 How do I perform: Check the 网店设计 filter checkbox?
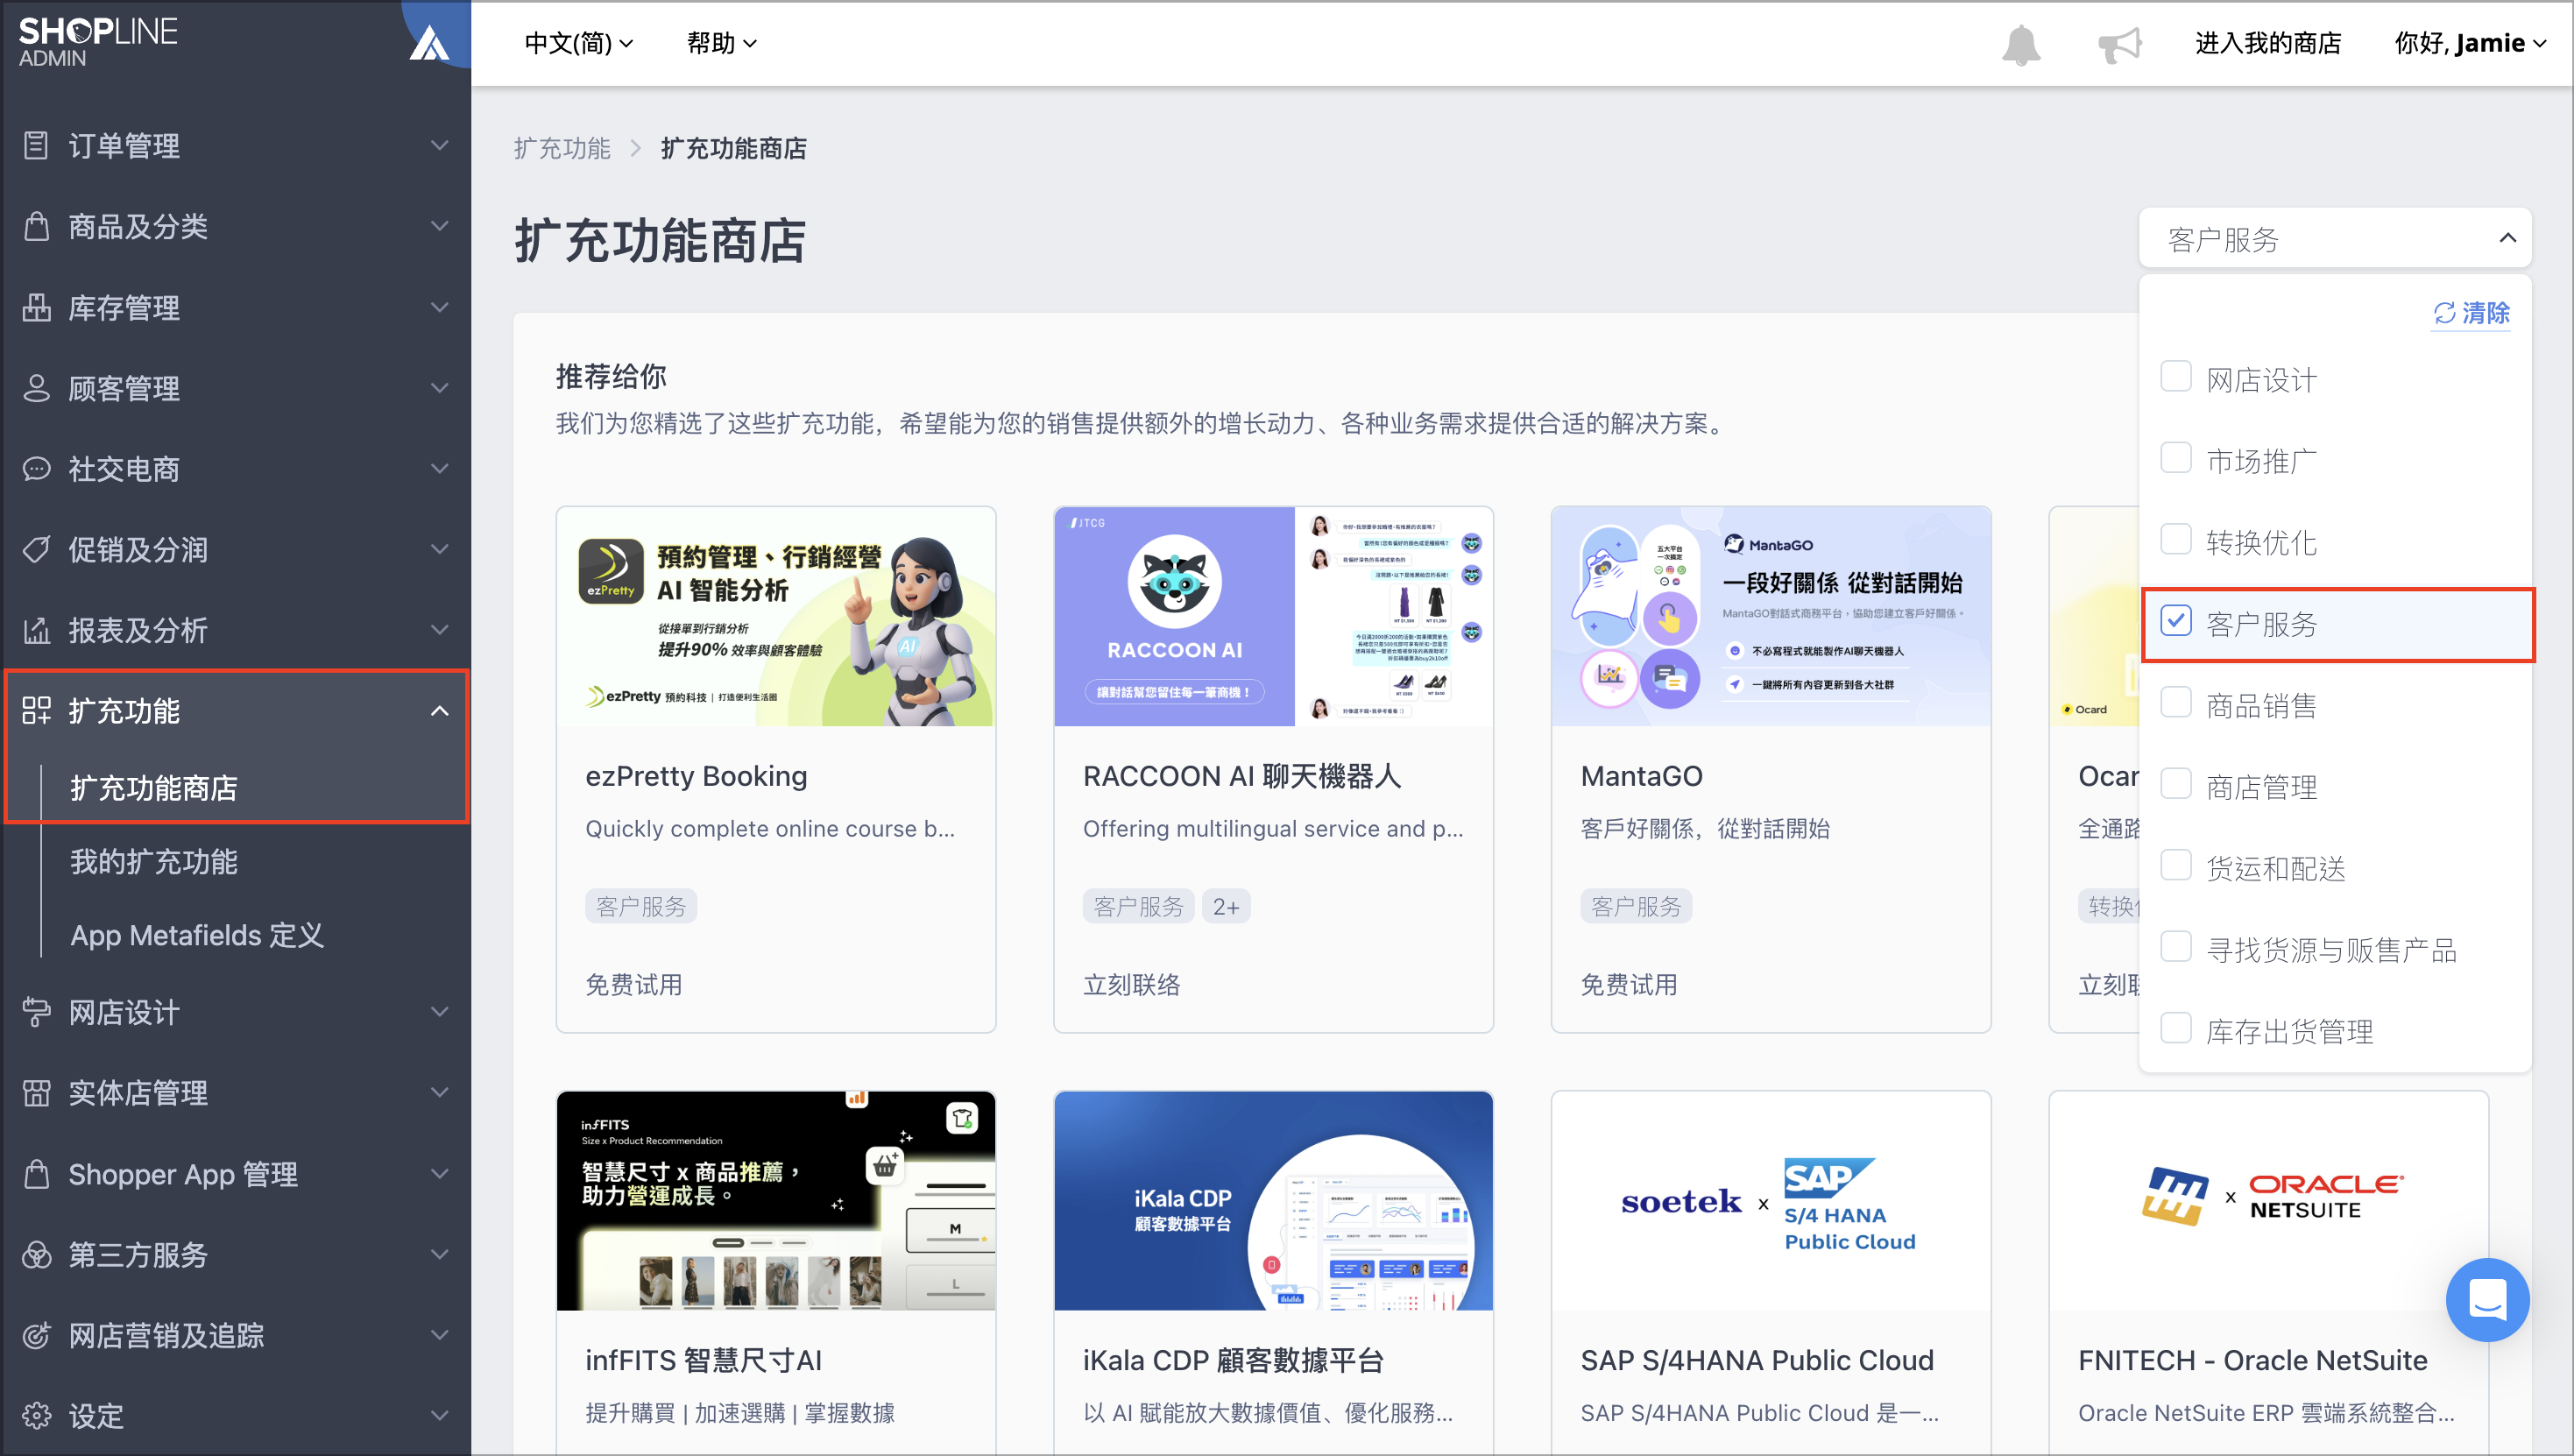[2175, 378]
